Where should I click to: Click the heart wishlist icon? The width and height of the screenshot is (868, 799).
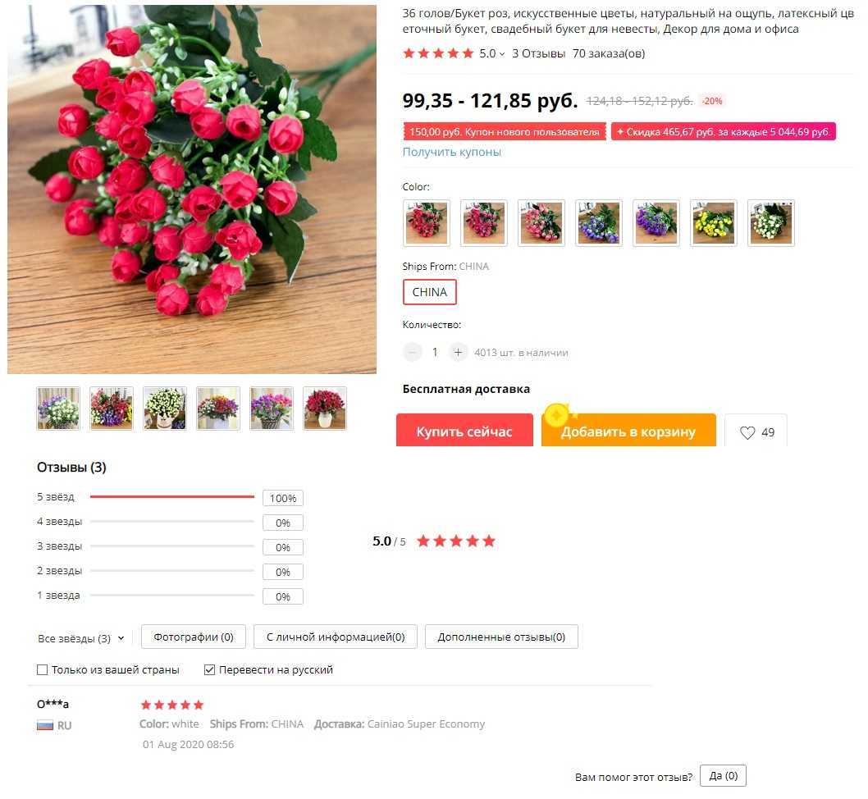tap(747, 432)
